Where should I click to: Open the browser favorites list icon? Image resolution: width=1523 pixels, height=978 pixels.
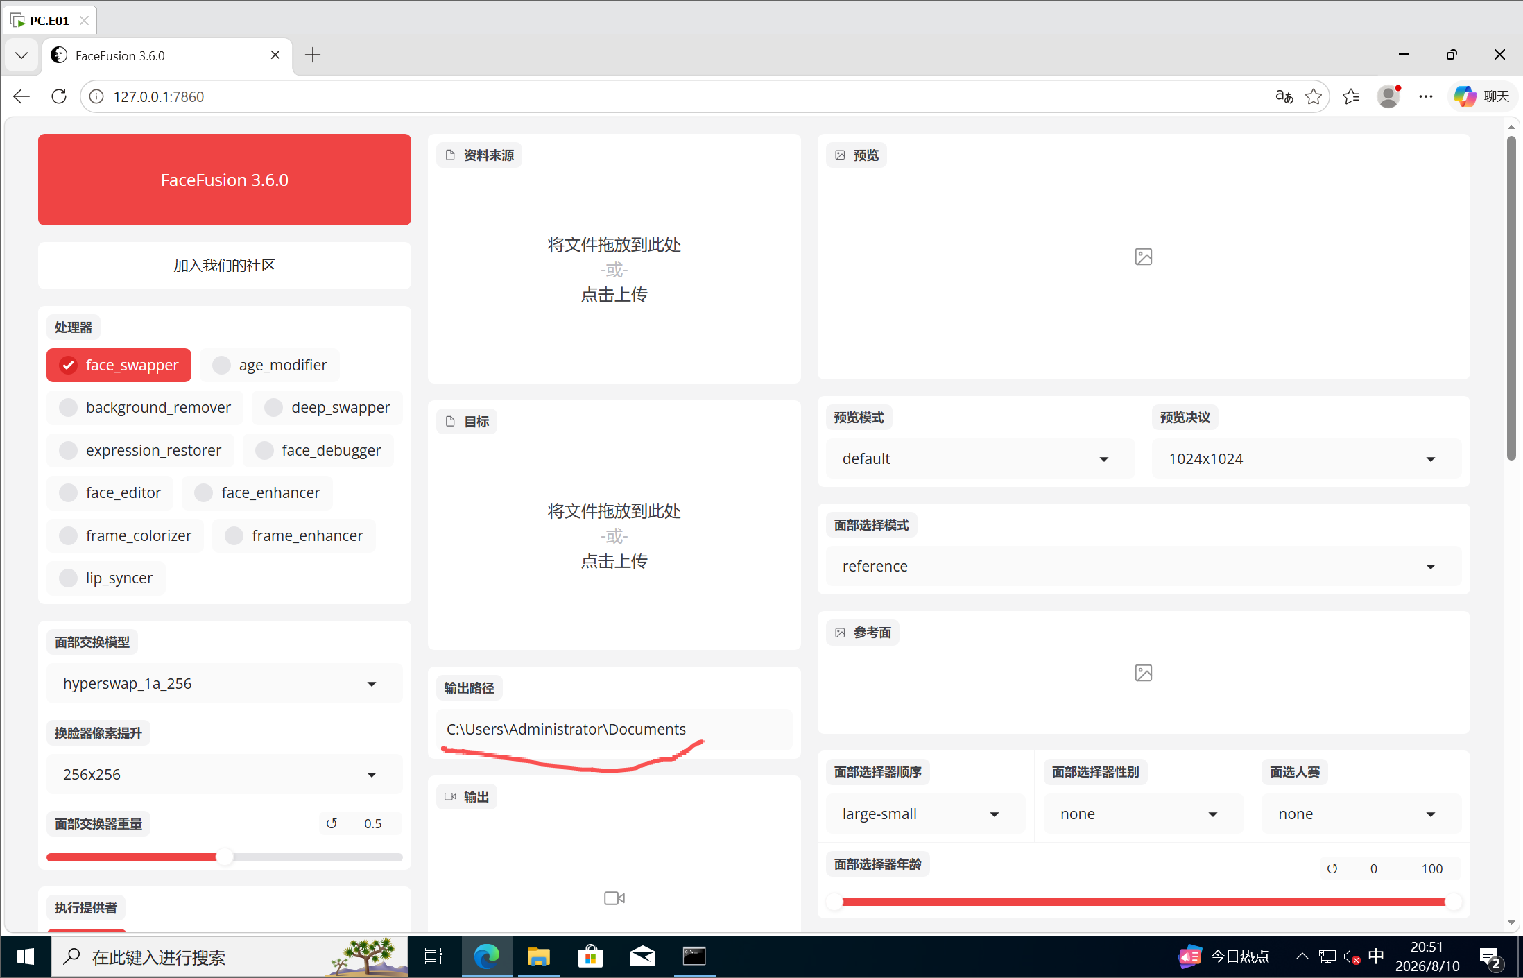(1350, 96)
